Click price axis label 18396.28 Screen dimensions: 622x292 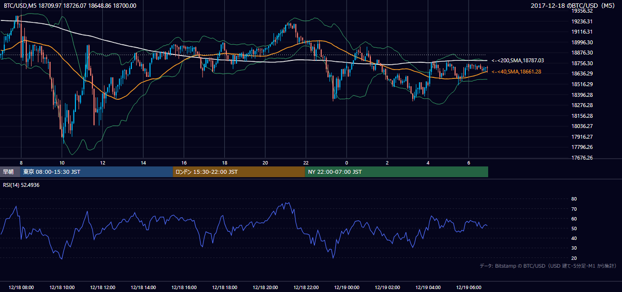pos(582,95)
